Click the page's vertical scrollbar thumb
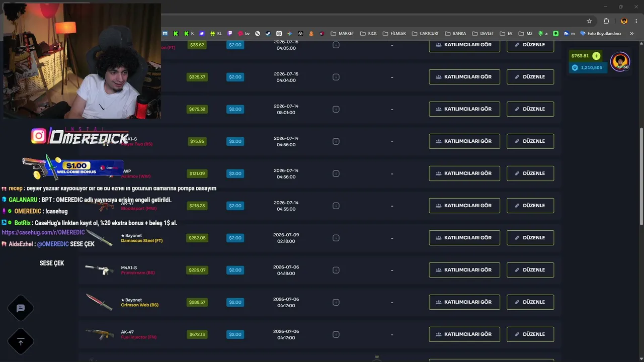This screenshot has height=362, width=644. click(641, 176)
